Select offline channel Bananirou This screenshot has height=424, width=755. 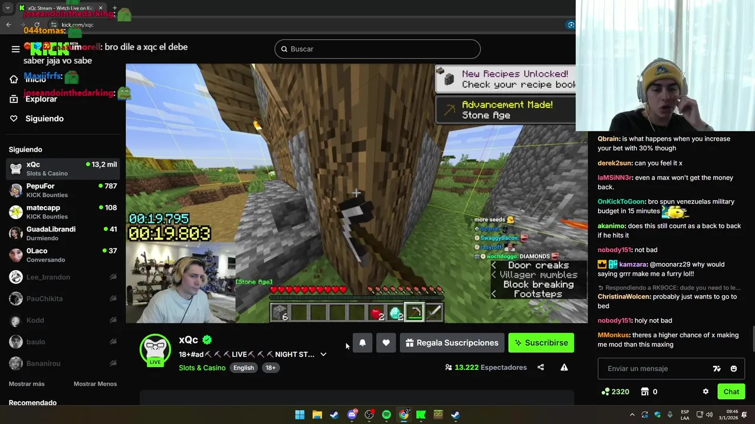click(63, 363)
